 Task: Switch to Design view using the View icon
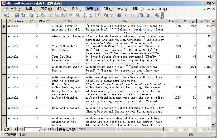[x=7, y=15]
